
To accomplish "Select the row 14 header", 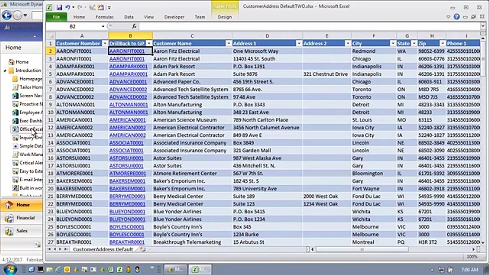I will click(x=50, y=143).
